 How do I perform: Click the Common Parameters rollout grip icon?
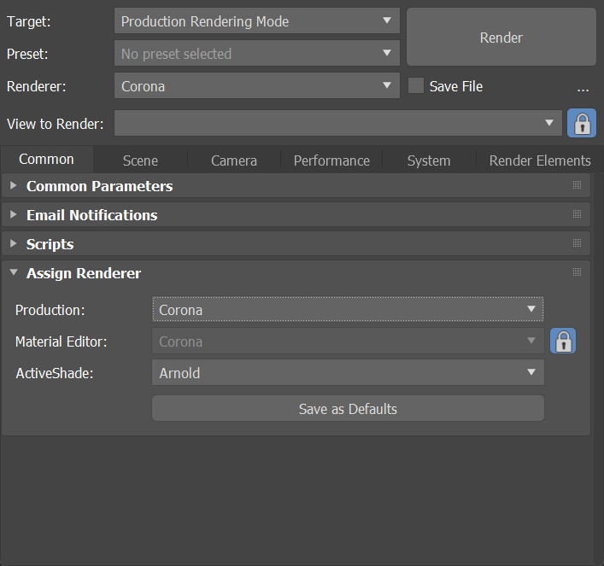point(577,185)
